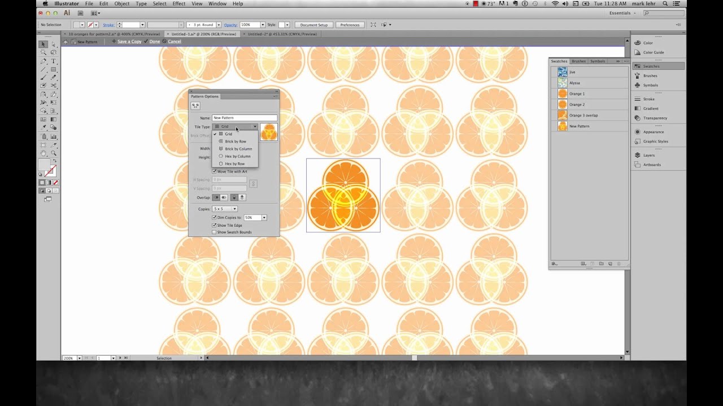
Task: Select the Orange 3 overlap swatch
Action: point(590,115)
